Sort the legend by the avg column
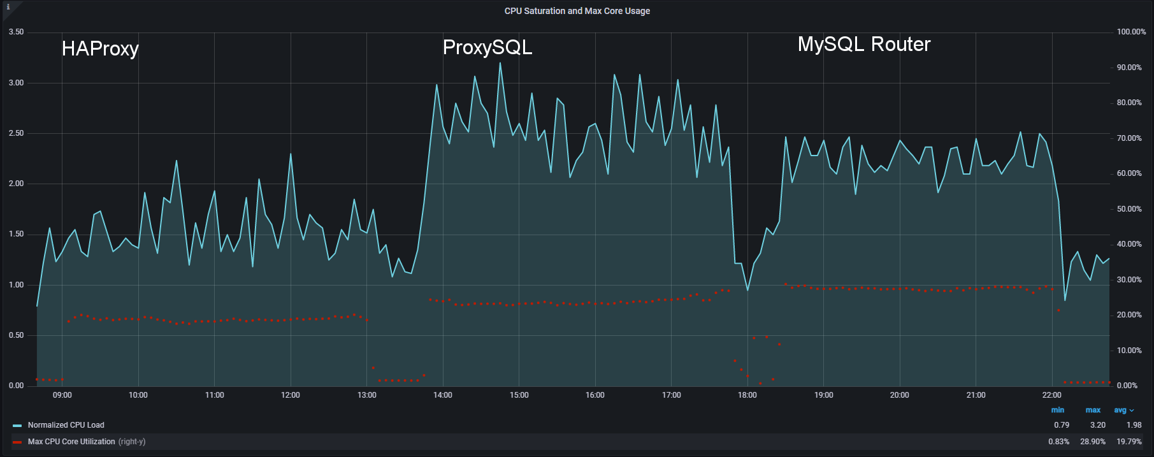This screenshot has width=1154, height=457. (1120, 410)
